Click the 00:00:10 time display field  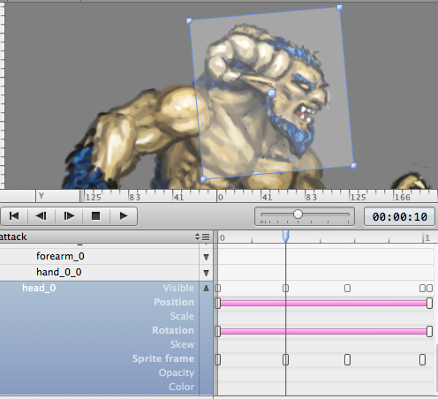coord(399,217)
